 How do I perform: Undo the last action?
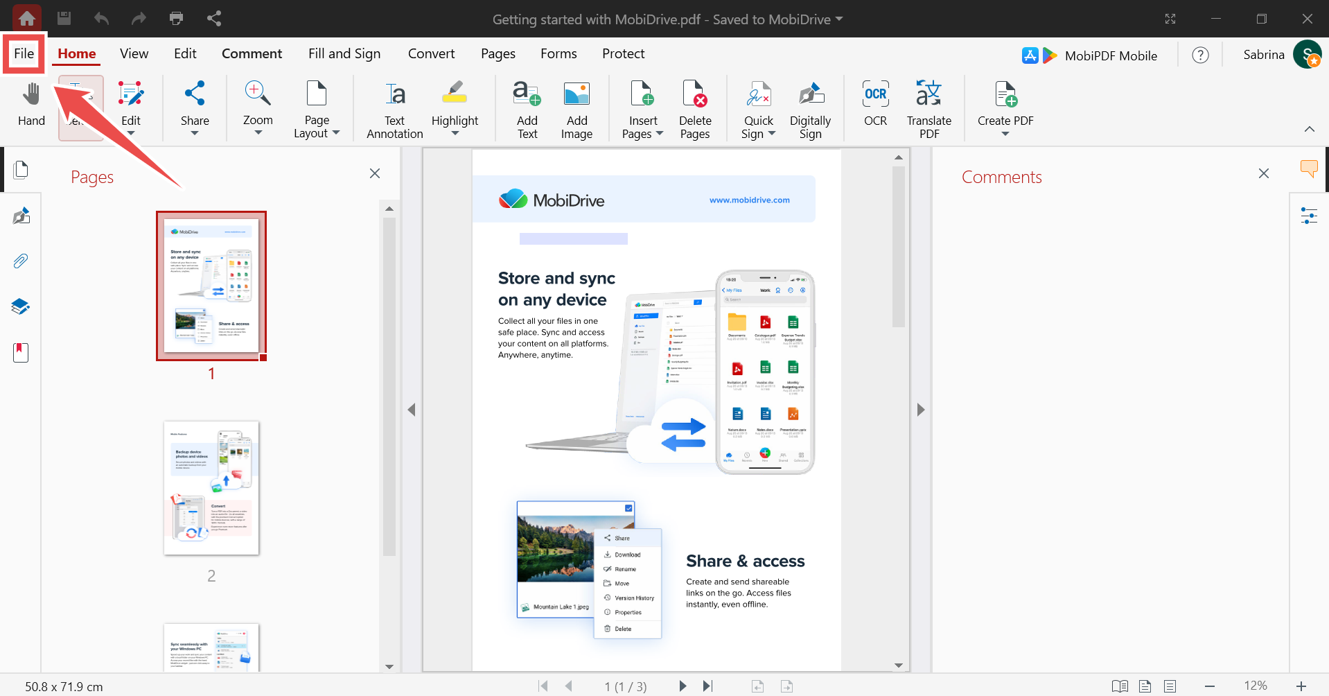[x=101, y=19]
